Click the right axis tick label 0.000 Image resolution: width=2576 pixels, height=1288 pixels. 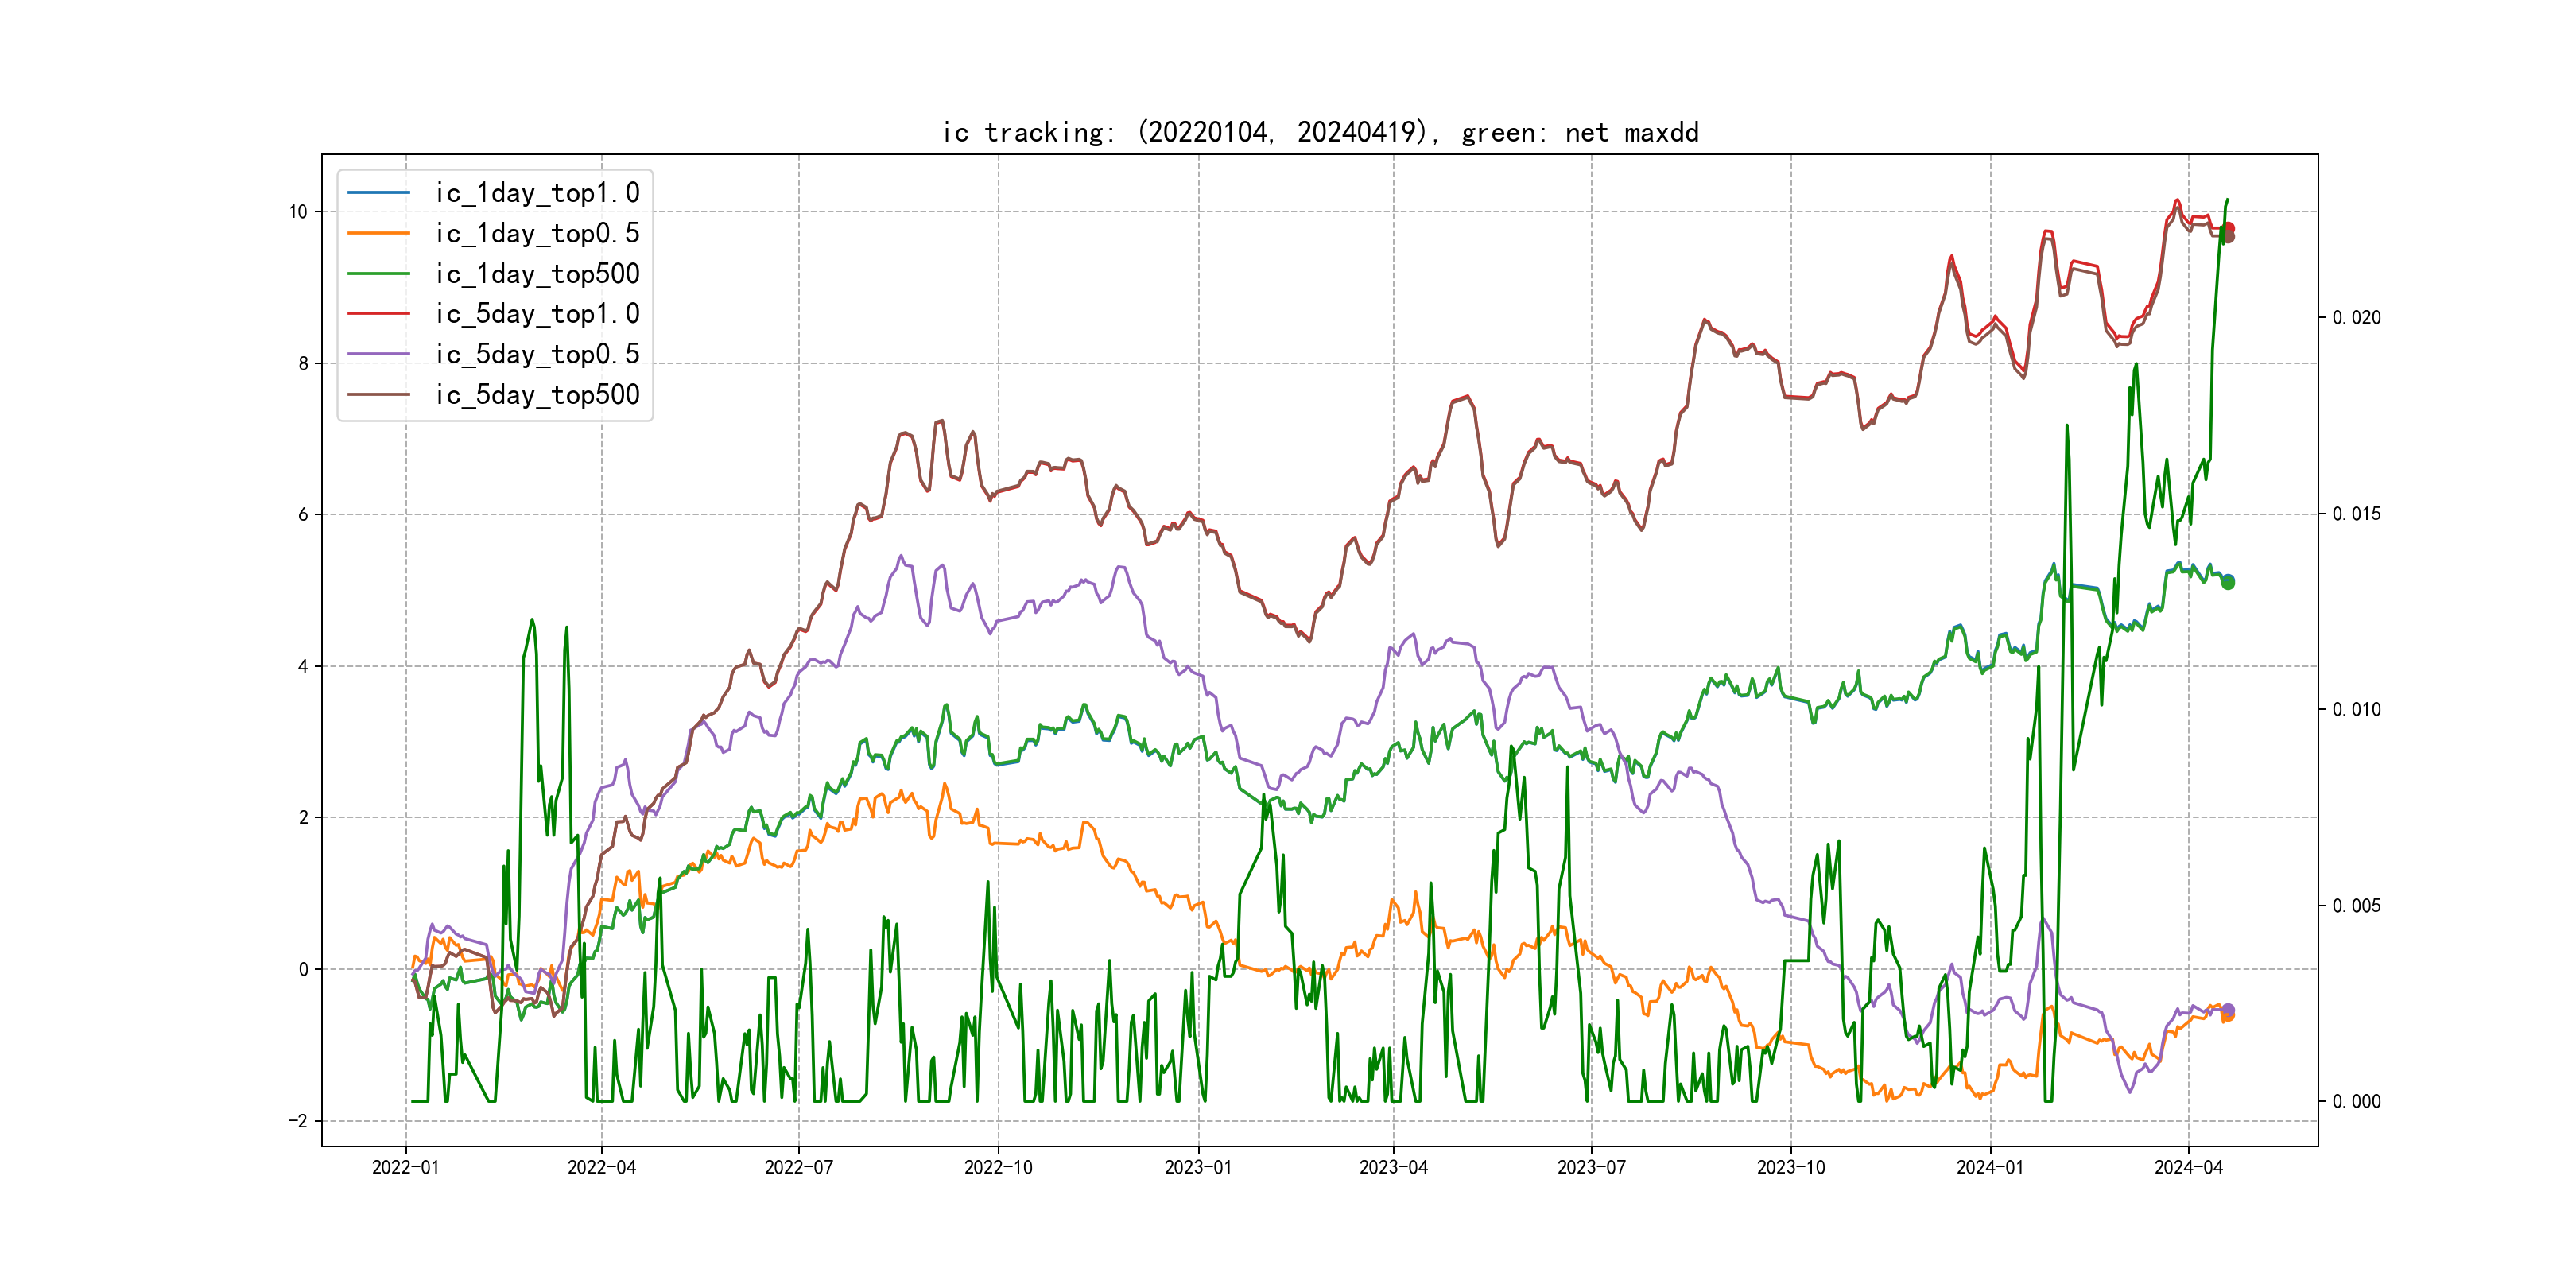click(2356, 1102)
